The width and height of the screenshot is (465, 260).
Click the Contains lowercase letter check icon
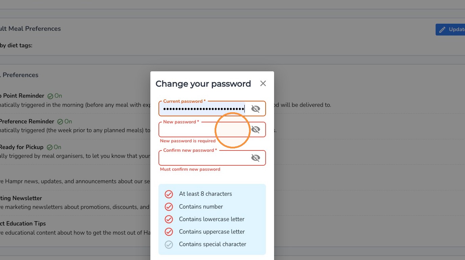(x=169, y=219)
